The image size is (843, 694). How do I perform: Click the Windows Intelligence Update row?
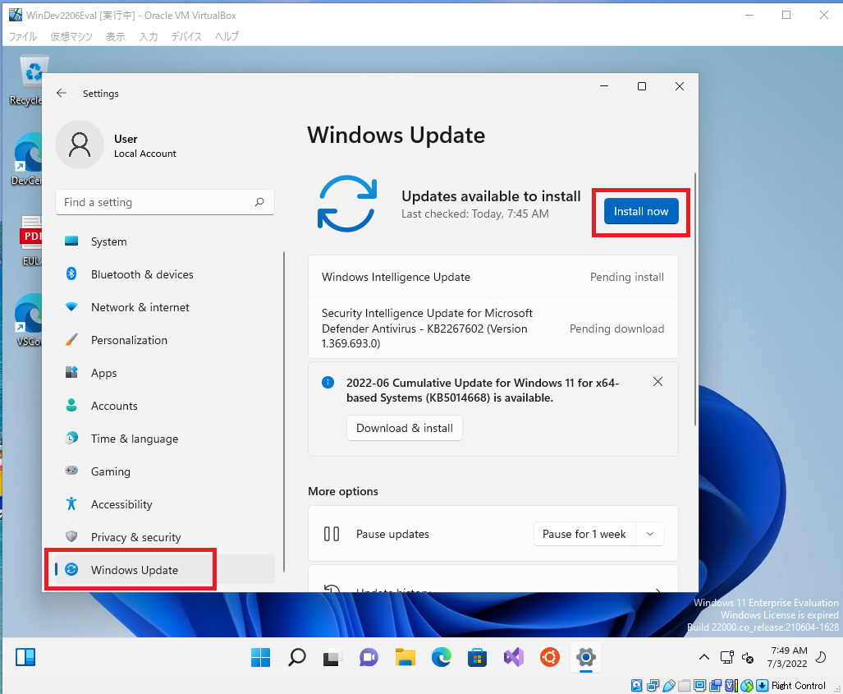point(493,277)
